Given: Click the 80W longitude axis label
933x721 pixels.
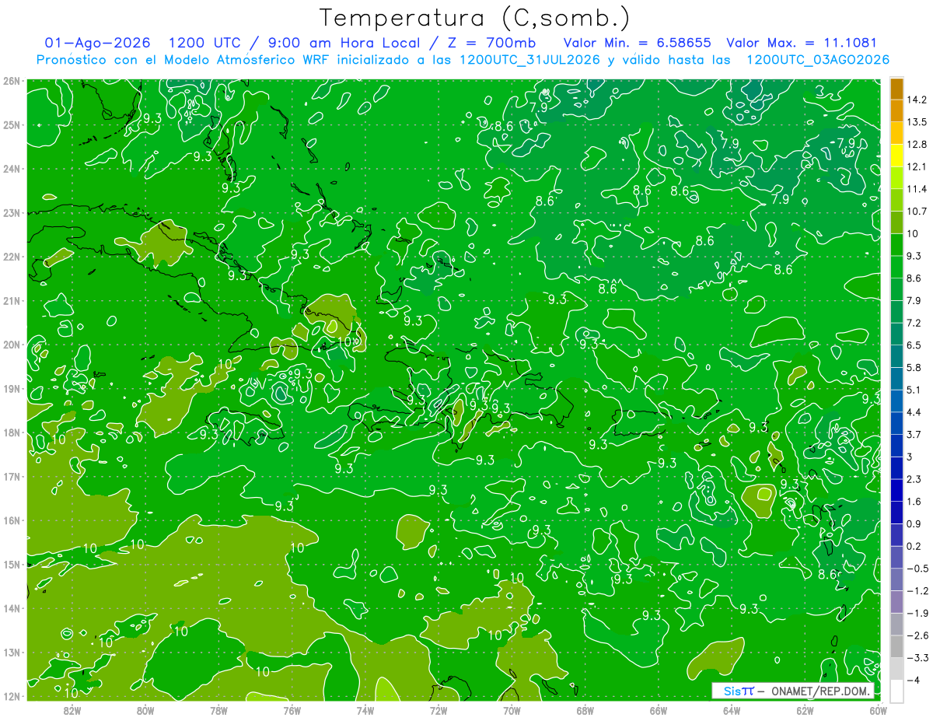Looking at the screenshot, I should click(x=145, y=710).
